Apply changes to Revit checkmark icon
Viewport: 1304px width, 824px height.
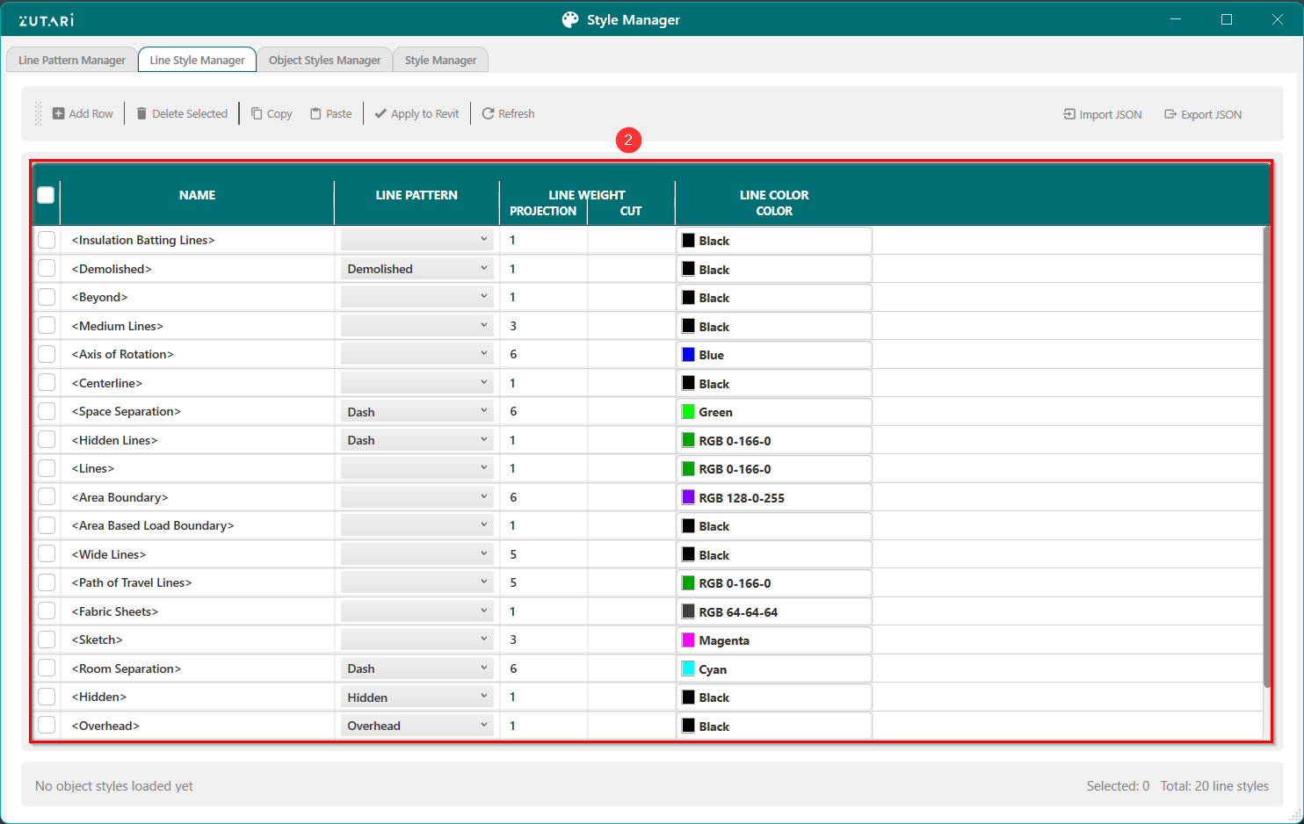pyautogui.click(x=380, y=113)
